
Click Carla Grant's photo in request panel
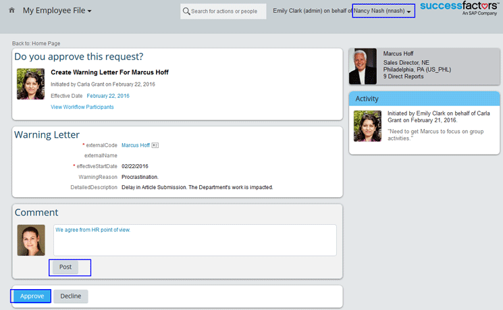pos(30,84)
